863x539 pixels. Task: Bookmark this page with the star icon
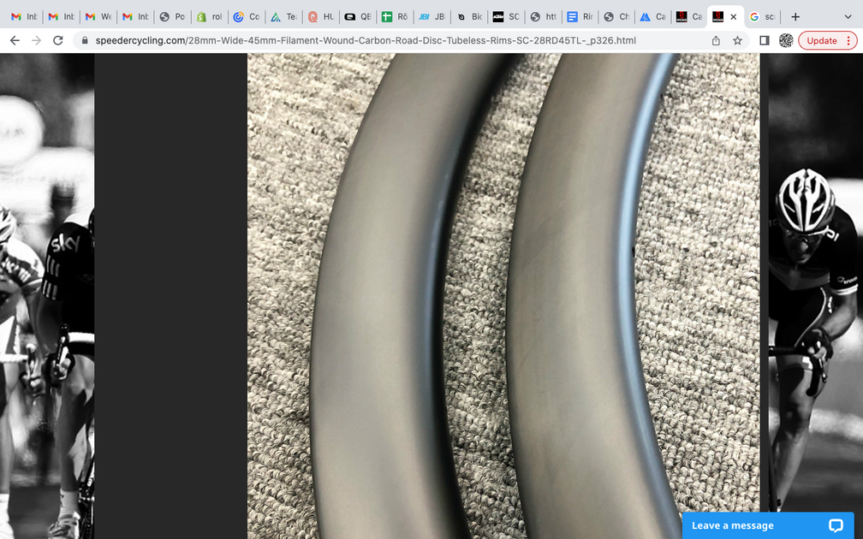coord(738,40)
